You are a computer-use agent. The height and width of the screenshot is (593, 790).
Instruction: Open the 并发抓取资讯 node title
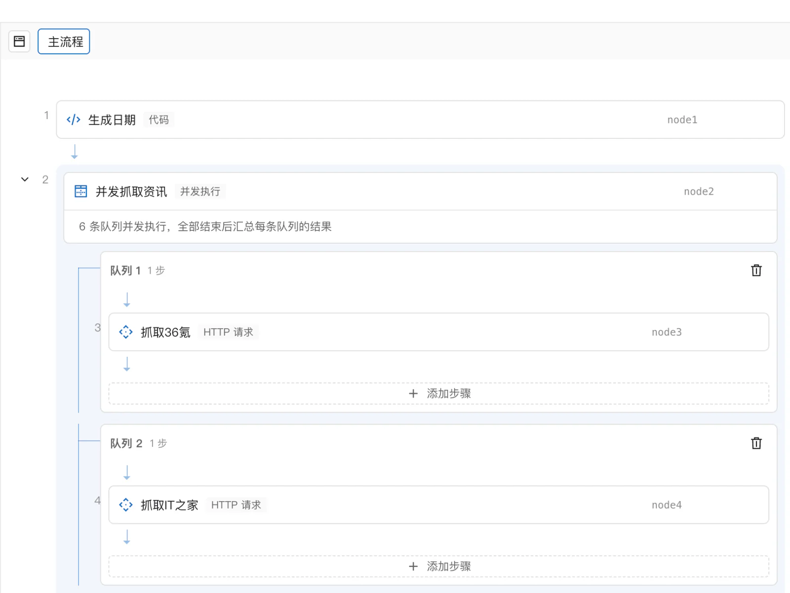(131, 192)
